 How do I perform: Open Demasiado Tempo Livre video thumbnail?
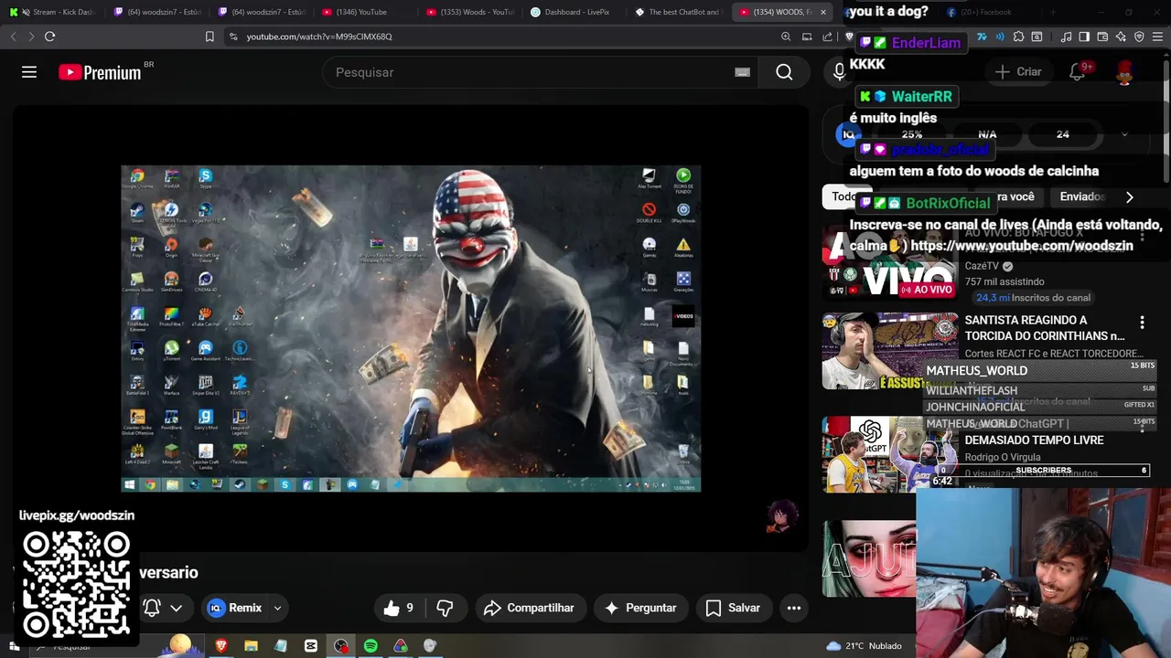point(889,455)
